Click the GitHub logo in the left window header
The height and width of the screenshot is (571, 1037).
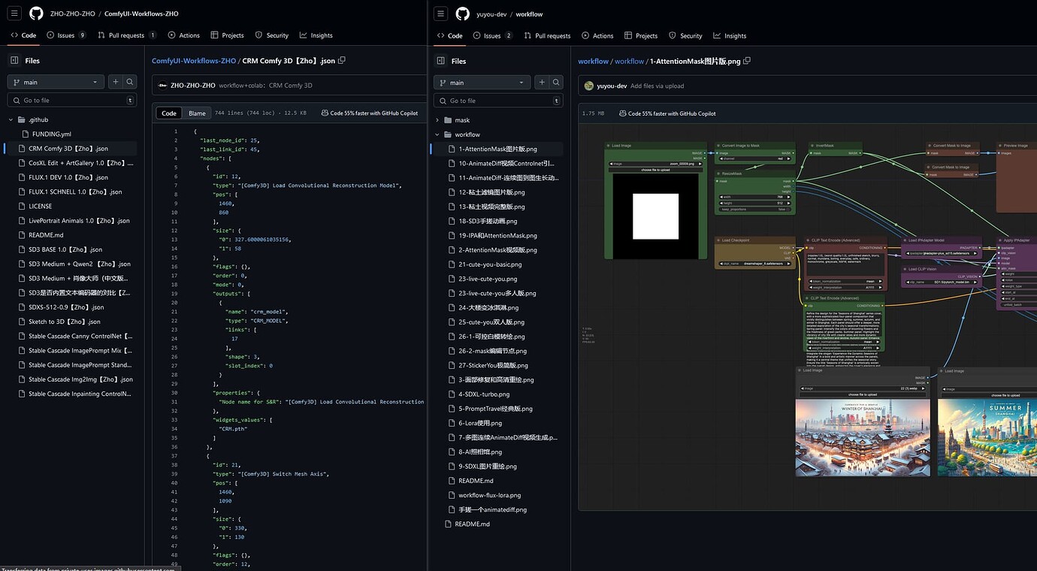(x=35, y=14)
